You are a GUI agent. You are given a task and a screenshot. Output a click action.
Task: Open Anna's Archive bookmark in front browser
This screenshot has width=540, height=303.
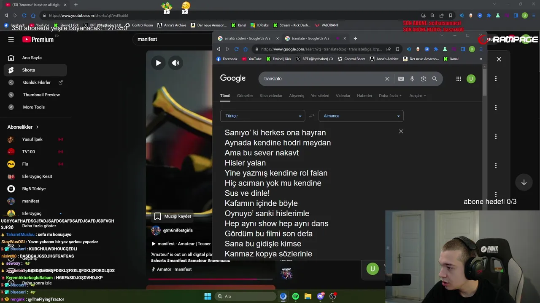(384, 59)
